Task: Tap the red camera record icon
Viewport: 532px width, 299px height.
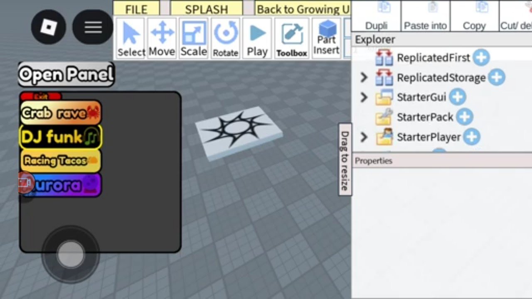Action: click(x=25, y=183)
